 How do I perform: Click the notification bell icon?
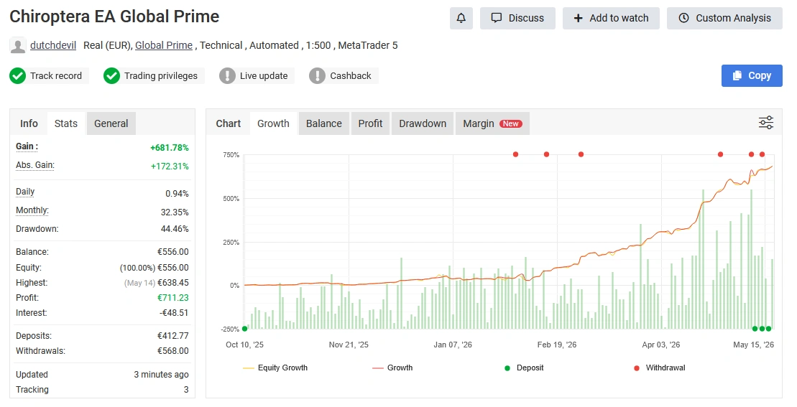(461, 18)
